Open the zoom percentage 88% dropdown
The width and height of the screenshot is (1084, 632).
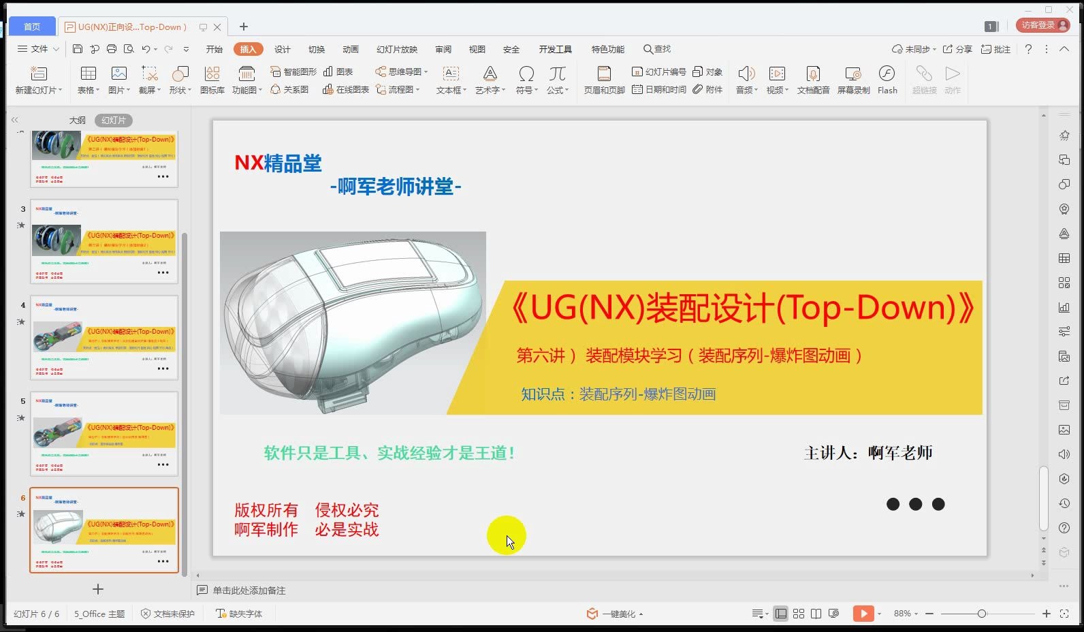[x=906, y=614]
